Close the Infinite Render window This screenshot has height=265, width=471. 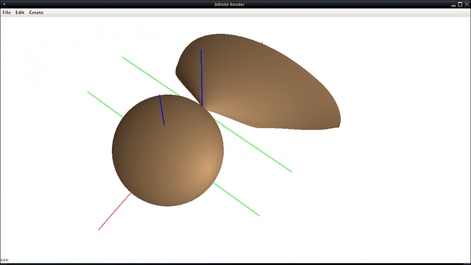[467, 4]
